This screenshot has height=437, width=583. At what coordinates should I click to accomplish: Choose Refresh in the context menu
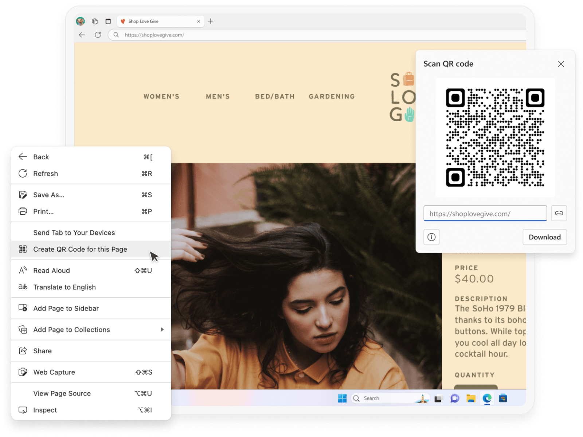coord(91,174)
